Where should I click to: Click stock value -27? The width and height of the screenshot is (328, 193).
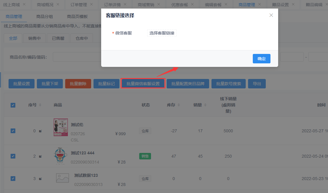[x=174, y=131]
